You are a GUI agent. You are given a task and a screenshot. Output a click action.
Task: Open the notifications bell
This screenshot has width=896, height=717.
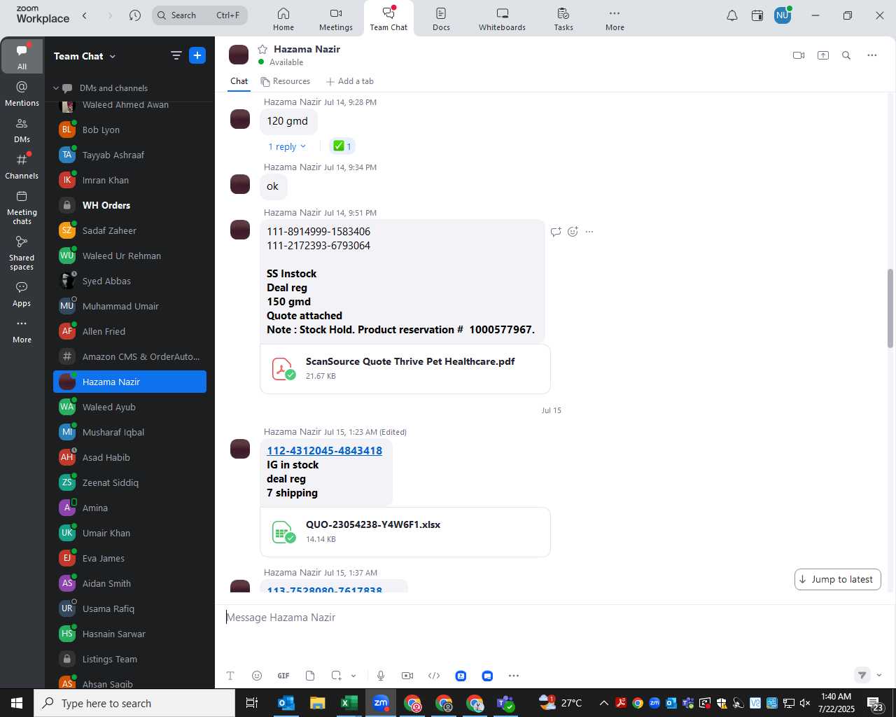732,15
